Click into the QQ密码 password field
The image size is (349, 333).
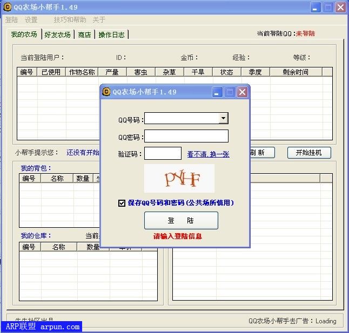186,136
